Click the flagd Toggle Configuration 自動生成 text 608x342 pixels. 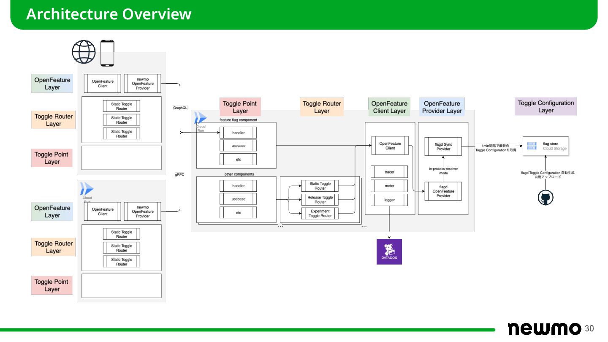coord(548,175)
